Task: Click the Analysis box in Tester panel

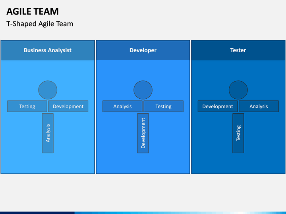Action: click(x=259, y=106)
